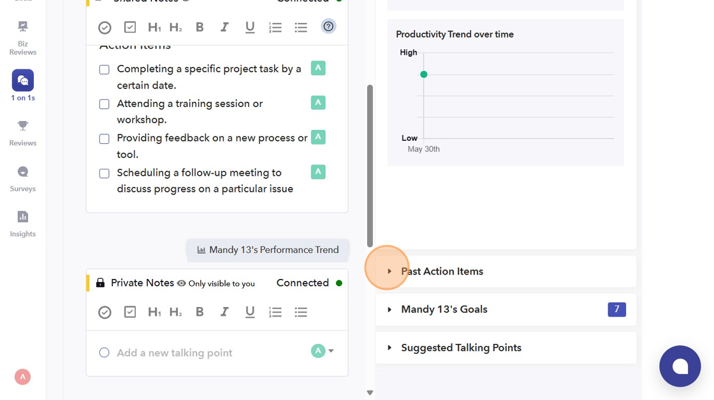Open help icon in Shared Notes toolbar
This screenshot has width=714, height=400.
(x=328, y=27)
